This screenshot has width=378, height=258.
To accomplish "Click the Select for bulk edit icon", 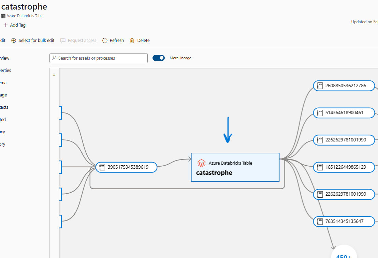I will (x=14, y=41).
